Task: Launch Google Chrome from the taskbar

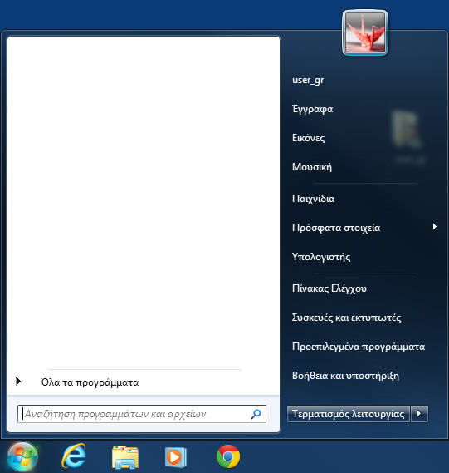Action: click(228, 456)
